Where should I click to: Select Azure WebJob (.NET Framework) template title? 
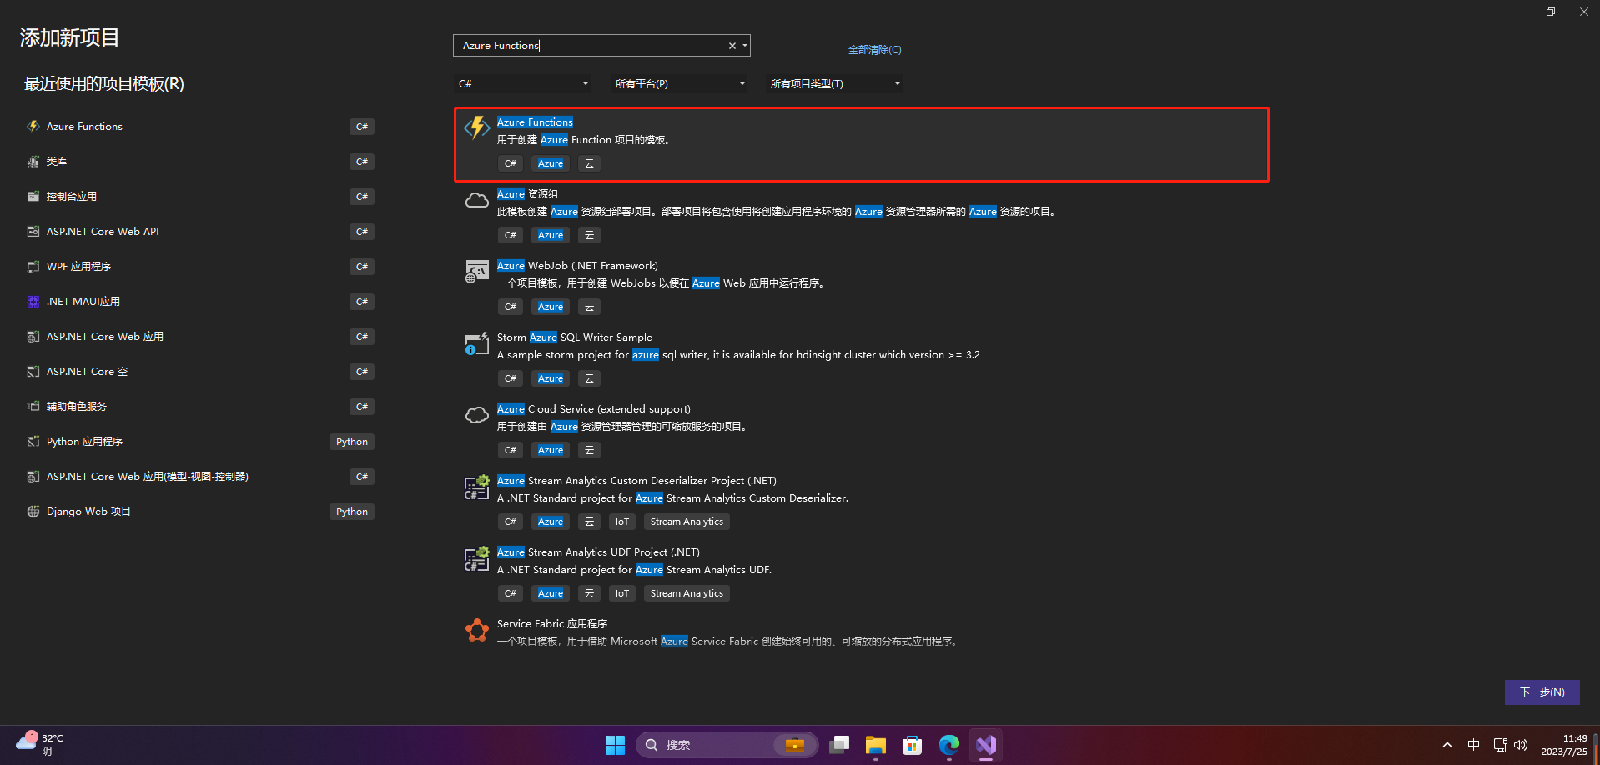[577, 266]
